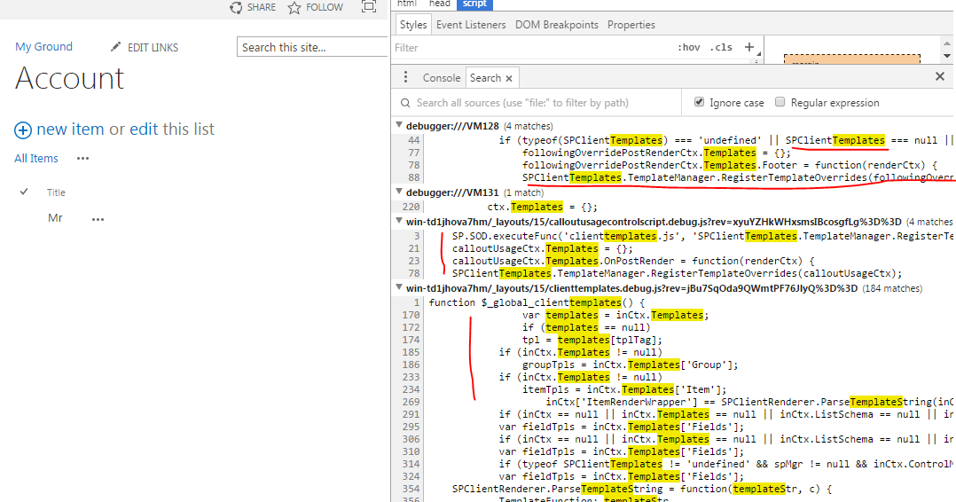Click the select-all checkmark in the list header

tap(24, 192)
